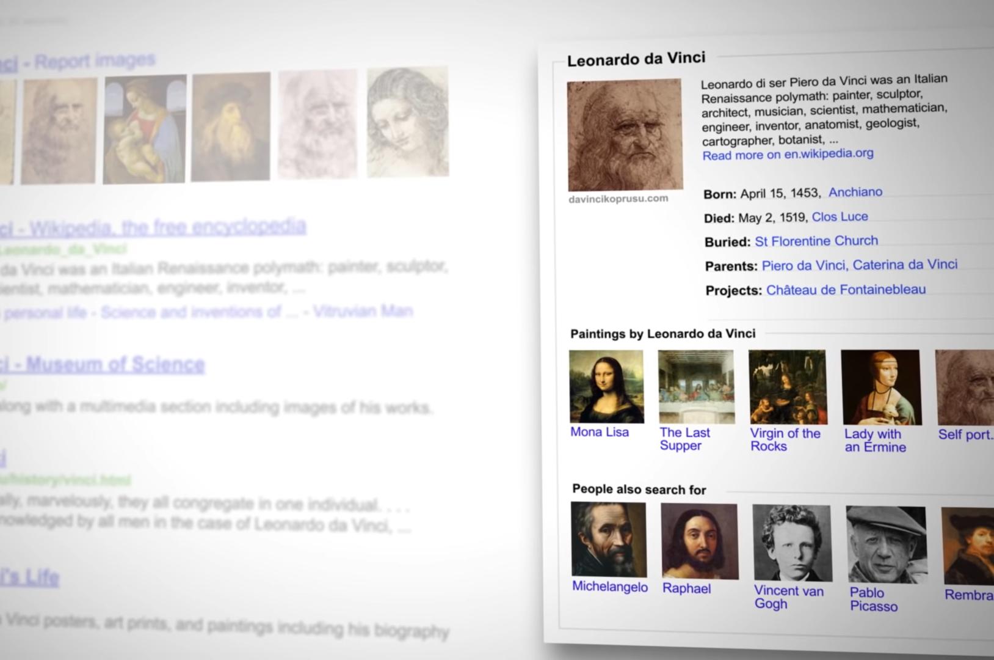Click the 'Paintings by Leonardo da Vinci' heading
Image resolution: width=994 pixels, height=660 pixels.
click(x=663, y=334)
